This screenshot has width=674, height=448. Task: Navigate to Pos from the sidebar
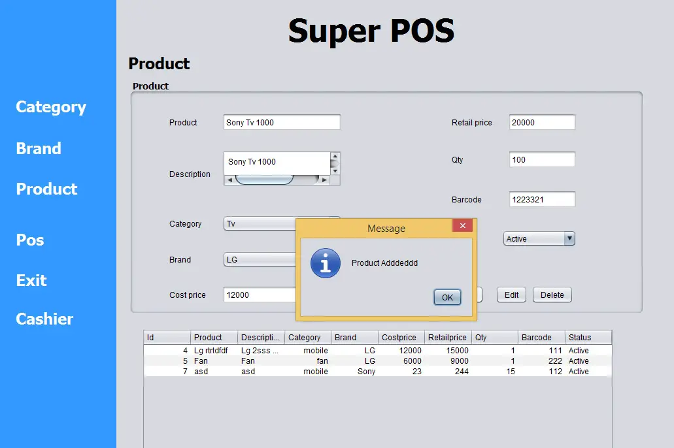pyautogui.click(x=29, y=240)
